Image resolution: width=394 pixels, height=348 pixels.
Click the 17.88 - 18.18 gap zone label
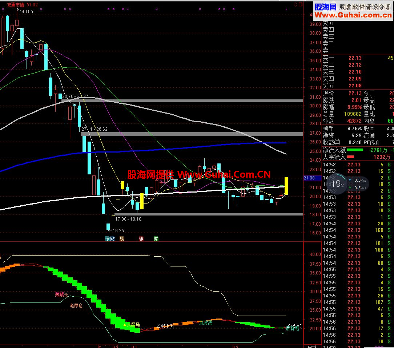(x=128, y=219)
